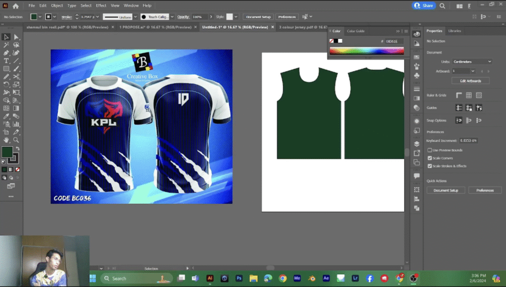The image size is (506, 287).
Task: Show grid icon under Ruler & Grids
Action: click(x=468, y=95)
